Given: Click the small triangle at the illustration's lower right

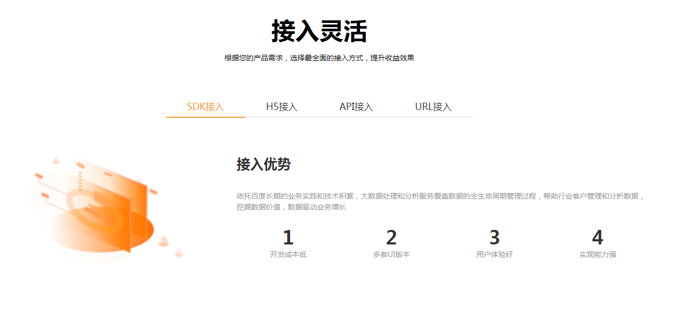Looking at the screenshot, I should click(179, 253).
